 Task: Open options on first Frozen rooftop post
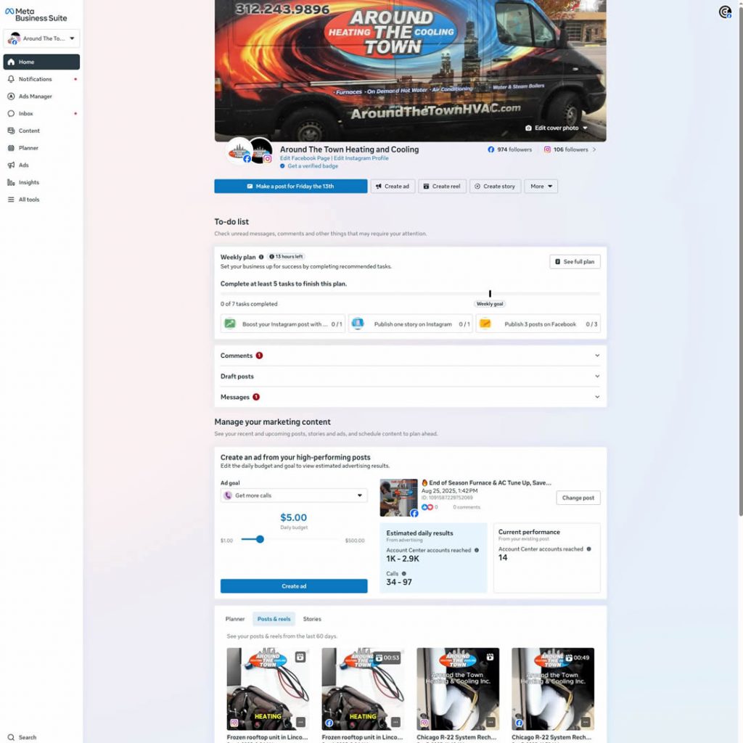pyautogui.click(x=300, y=723)
